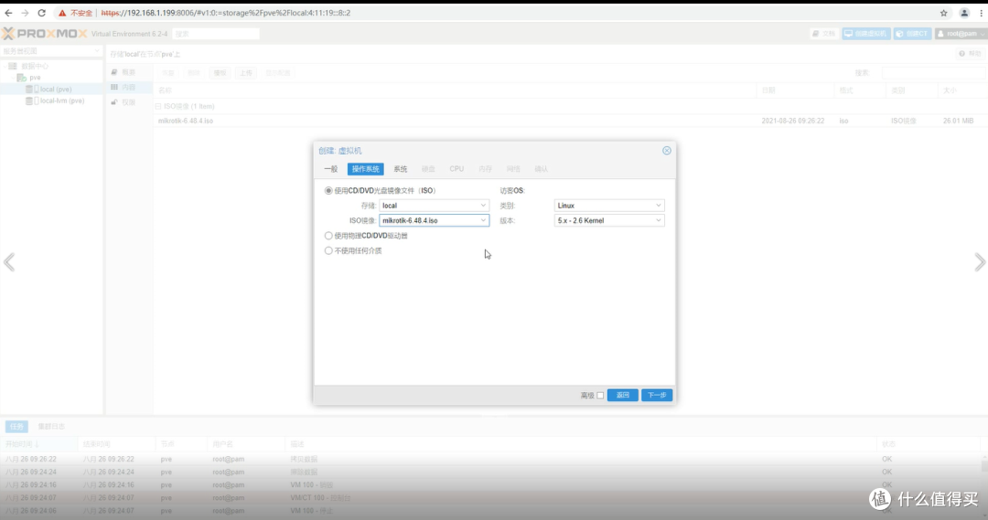
Task: Open the 任务 tab in bottom panel
Action: click(x=16, y=427)
